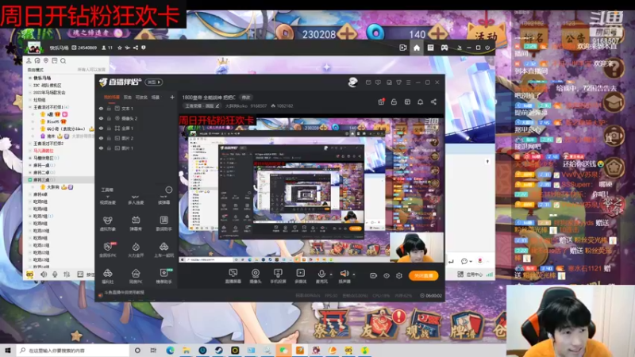Switch to the first orange scene tab
Screen dimensions: 635x357
tap(112, 97)
